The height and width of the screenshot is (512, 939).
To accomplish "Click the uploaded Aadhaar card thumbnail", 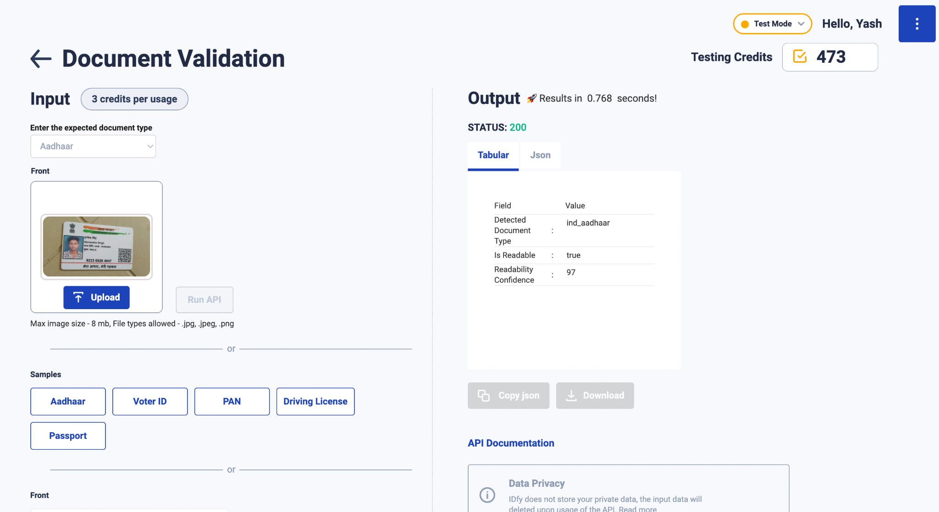I will [96, 247].
